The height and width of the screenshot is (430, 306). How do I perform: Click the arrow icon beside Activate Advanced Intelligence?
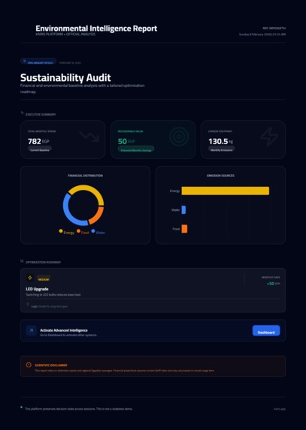tap(32, 330)
